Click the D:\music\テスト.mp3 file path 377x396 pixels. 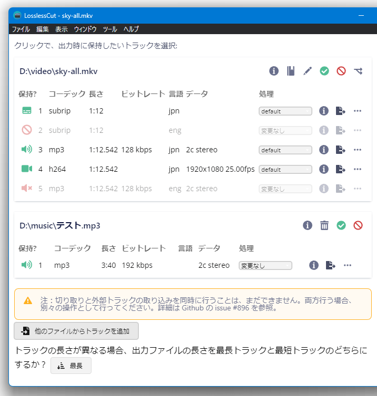(x=59, y=225)
